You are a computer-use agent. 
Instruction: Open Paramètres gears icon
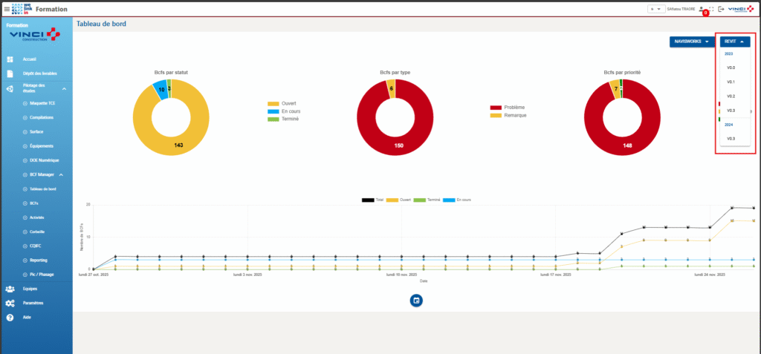click(10, 303)
